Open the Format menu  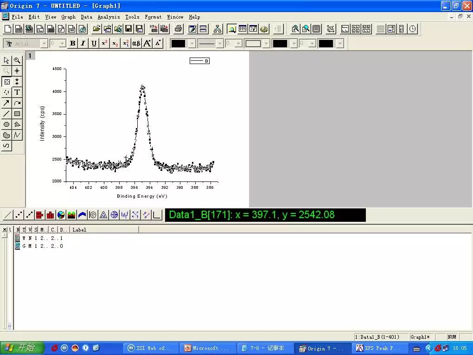(x=153, y=17)
